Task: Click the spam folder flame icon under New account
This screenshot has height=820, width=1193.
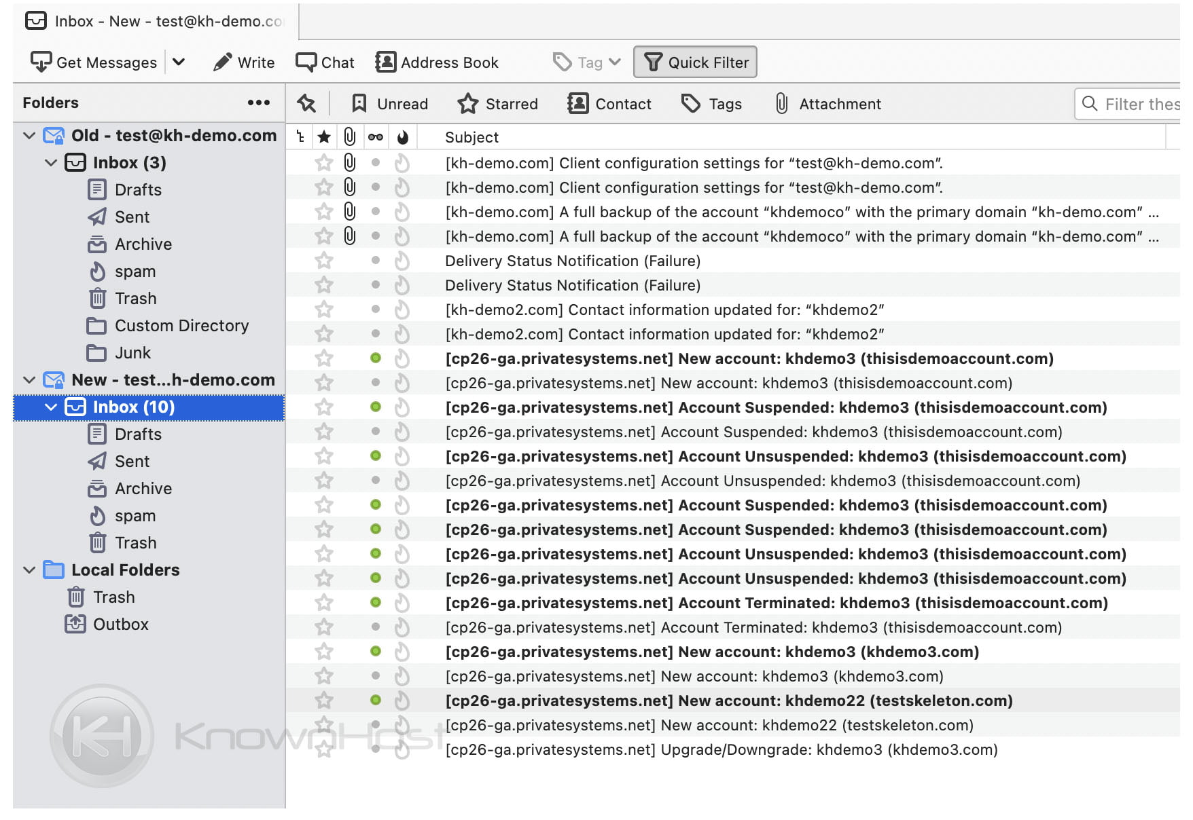Action: (98, 516)
